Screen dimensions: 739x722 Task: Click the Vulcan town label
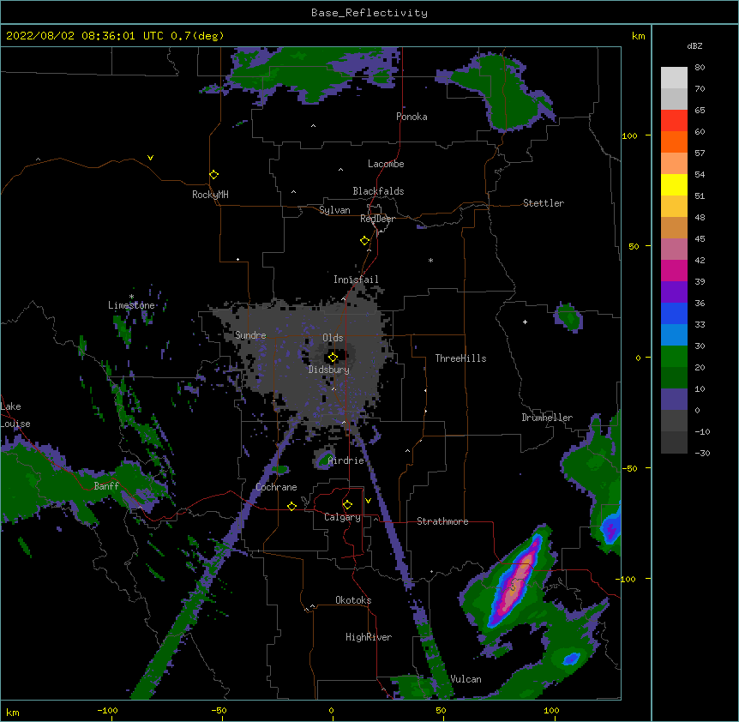pyautogui.click(x=466, y=679)
